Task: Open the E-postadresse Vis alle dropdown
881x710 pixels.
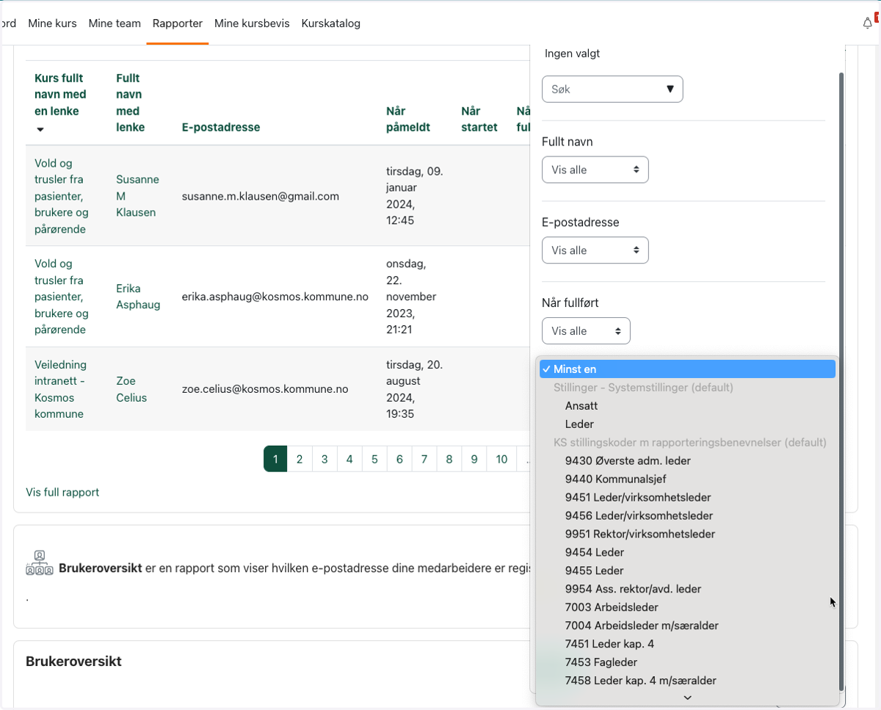Action: pyautogui.click(x=595, y=250)
